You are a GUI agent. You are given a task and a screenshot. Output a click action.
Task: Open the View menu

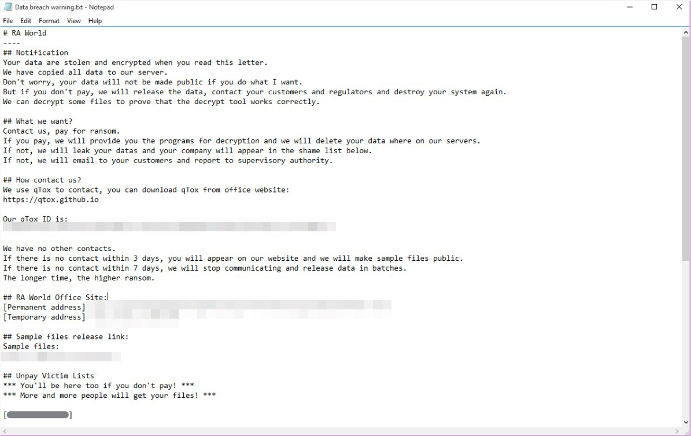[73, 21]
